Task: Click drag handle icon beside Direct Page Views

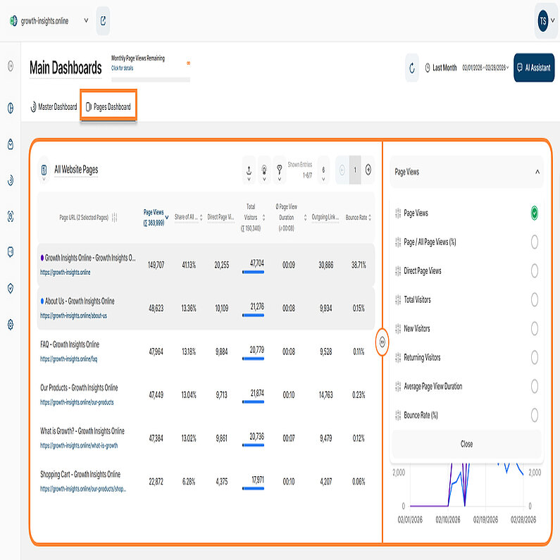Action: pos(398,271)
